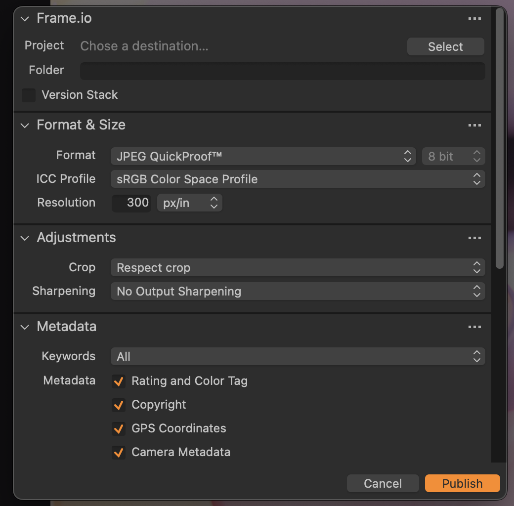The width and height of the screenshot is (514, 506).
Task: Click the 'Chose a destination...' project text
Action: (144, 46)
